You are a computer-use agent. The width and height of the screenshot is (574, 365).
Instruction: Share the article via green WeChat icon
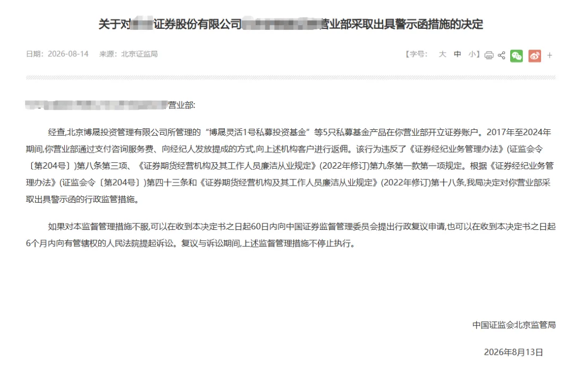click(x=517, y=56)
